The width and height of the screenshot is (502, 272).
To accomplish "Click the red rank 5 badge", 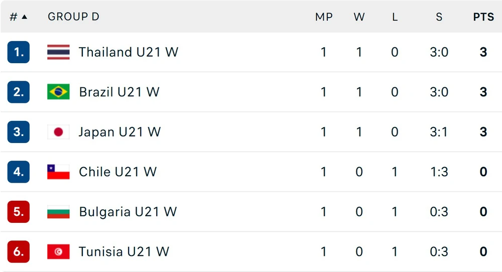I will click(x=19, y=212).
